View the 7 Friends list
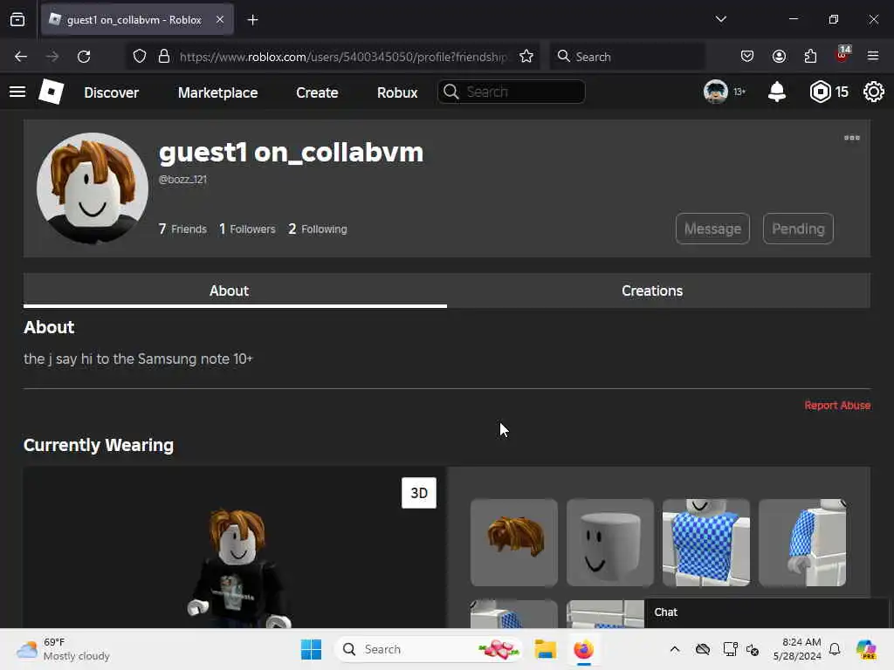This screenshot has width=894, height=670. click(x=182, y=229)
